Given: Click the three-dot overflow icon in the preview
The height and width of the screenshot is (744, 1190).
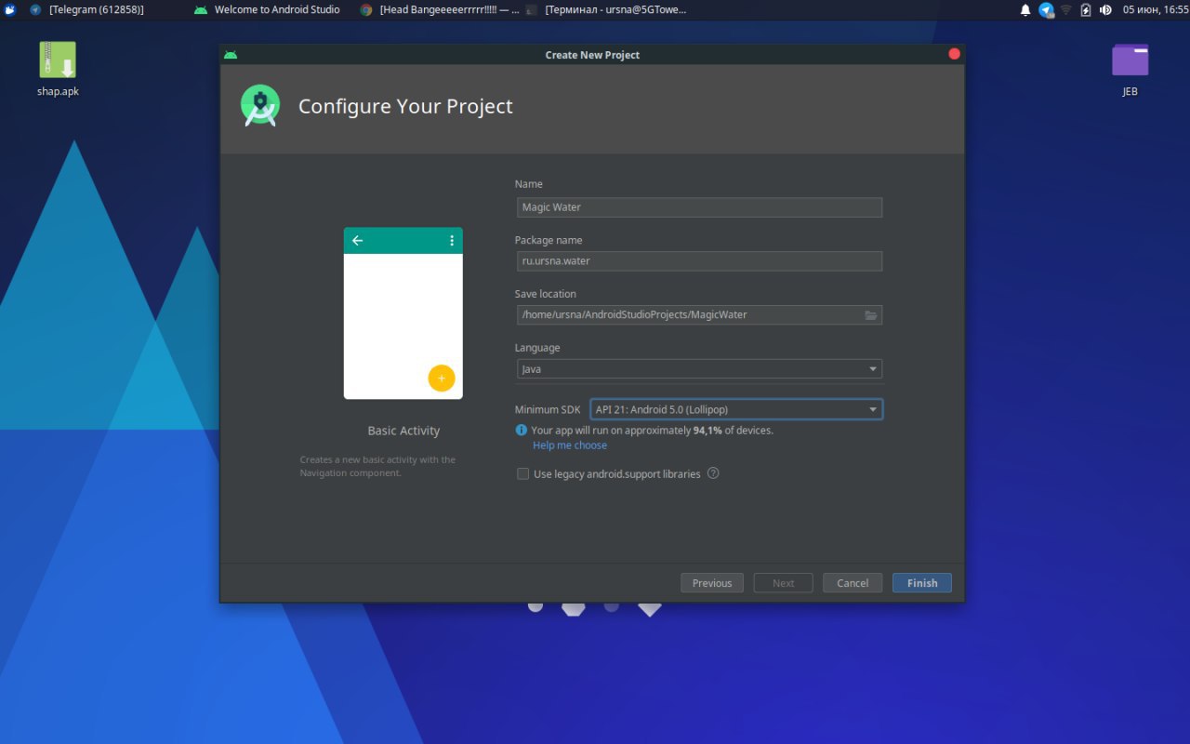Looking at the screenshot, I should pos(452,241).
